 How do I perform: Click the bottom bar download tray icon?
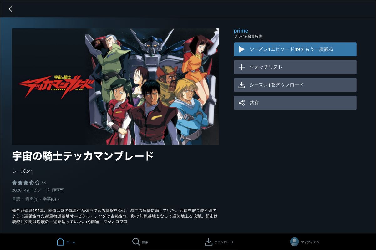click(x=209, y=242)
